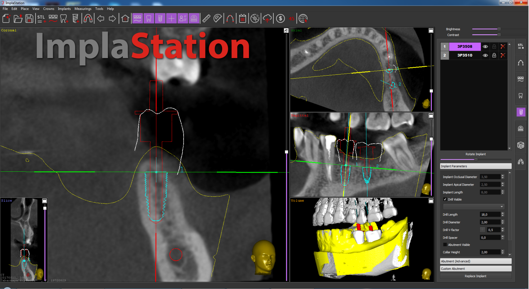Open the Crowns menu
The height and width of the screenshot is (289, 529).
(49, 9)
